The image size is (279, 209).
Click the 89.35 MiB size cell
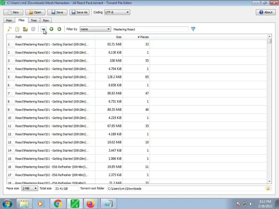109,110
